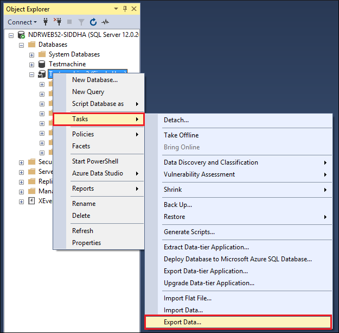
Task: Click the Filter funnel icon
Action: coord(81,22)
